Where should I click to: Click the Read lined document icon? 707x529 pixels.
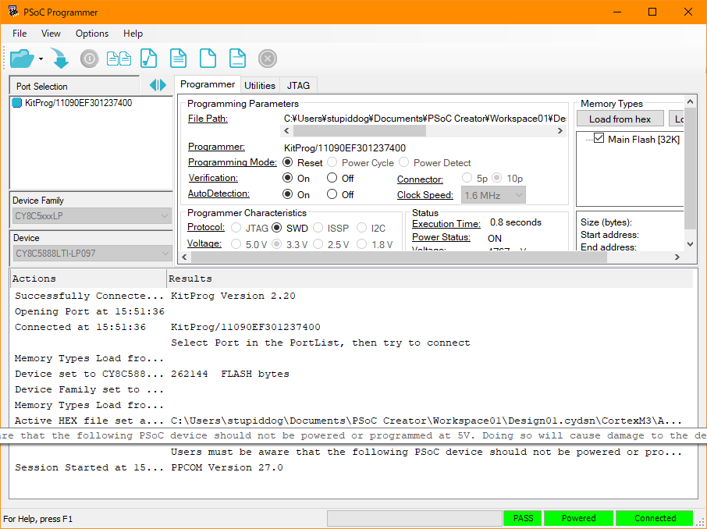tap(179, 59)
